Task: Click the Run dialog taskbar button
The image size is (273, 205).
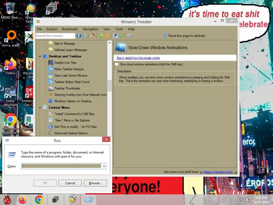Action: (89, 200)
